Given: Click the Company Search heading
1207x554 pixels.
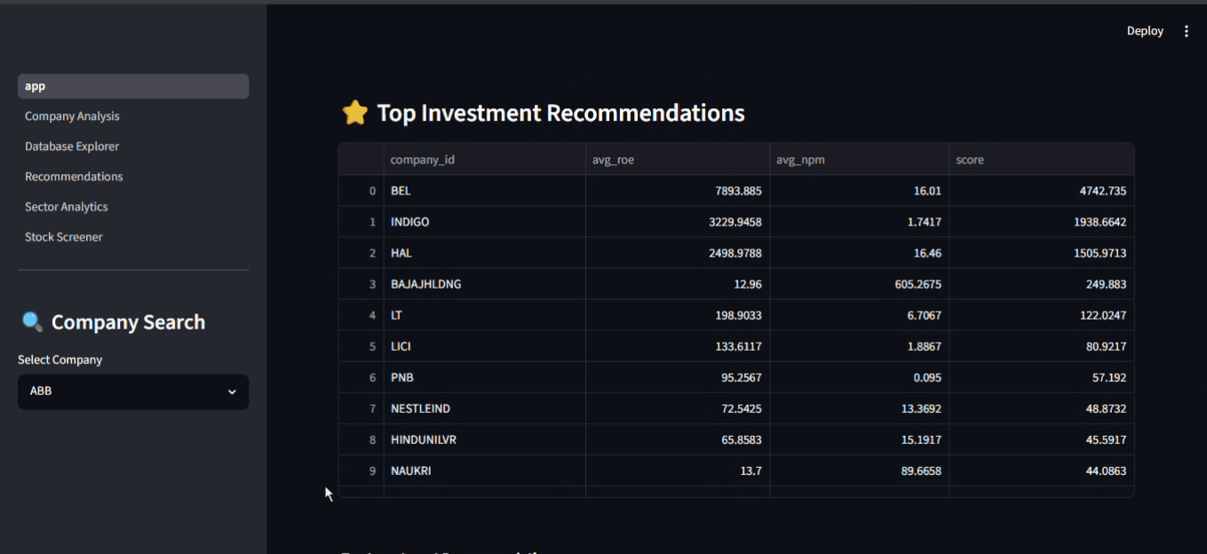Looking at the screenshot, I should pyautogui.click(x=128, y=322).
